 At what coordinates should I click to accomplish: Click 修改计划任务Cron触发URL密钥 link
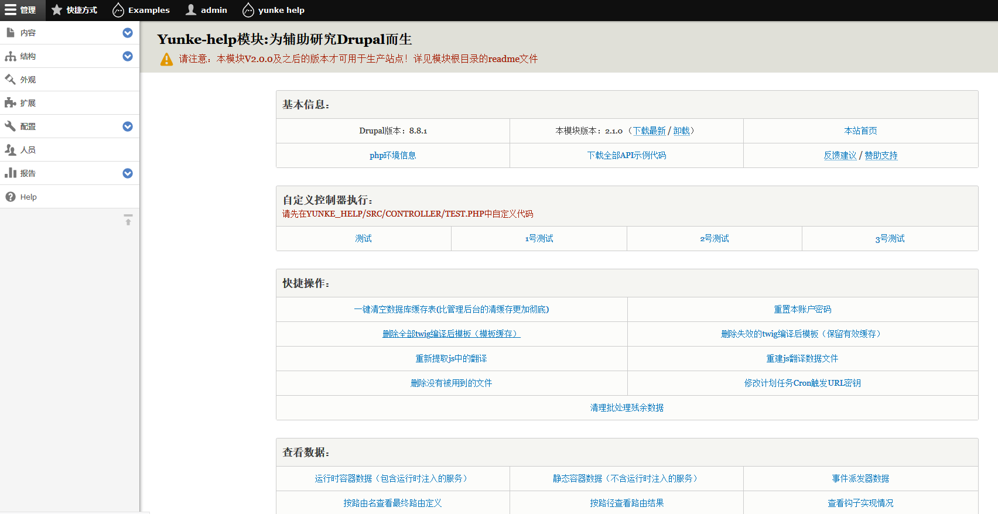pyautogui.click(x=802, y=383)
